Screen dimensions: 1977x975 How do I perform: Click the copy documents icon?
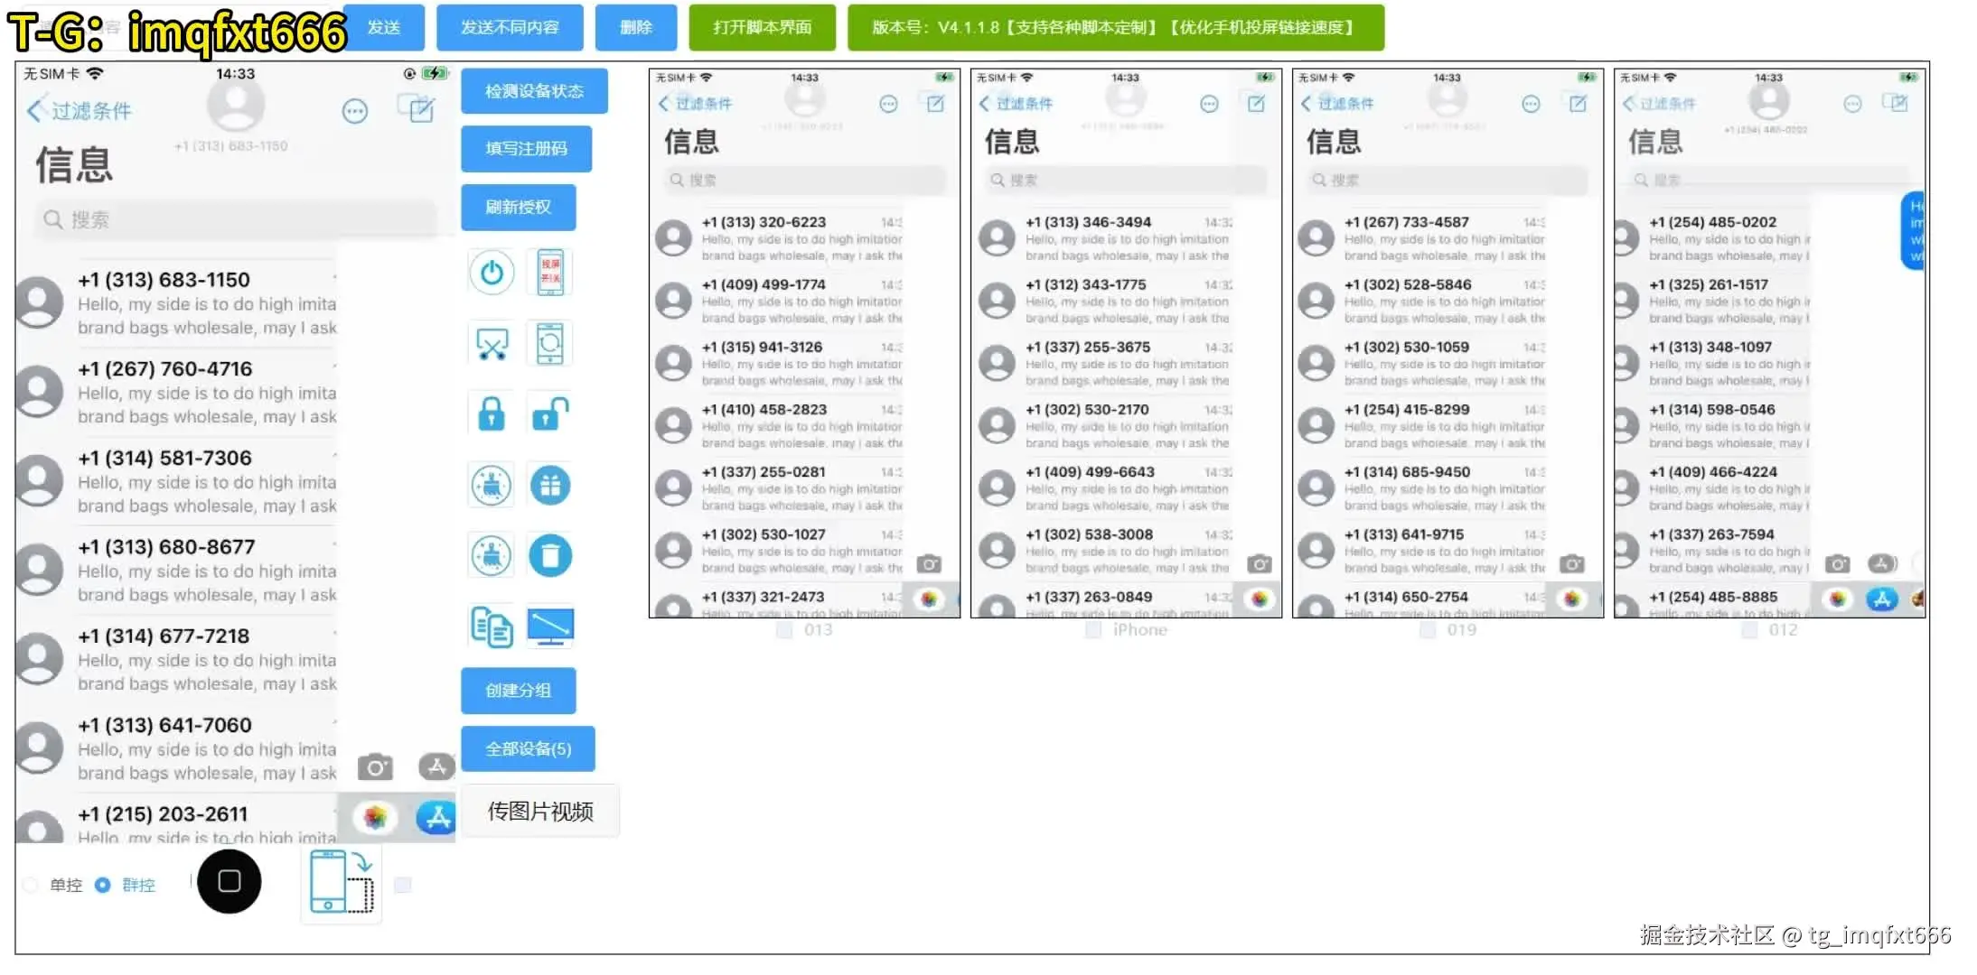pyautogui.click(x=492, y=627)
